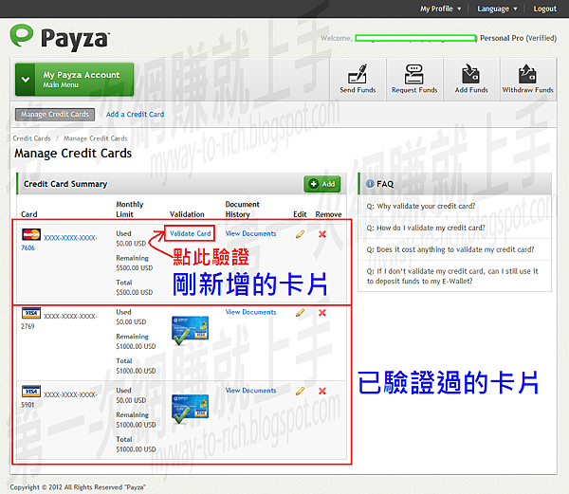
Task: Click the Personal Pro (Verified) text
Action: click(x=518, y=38)
